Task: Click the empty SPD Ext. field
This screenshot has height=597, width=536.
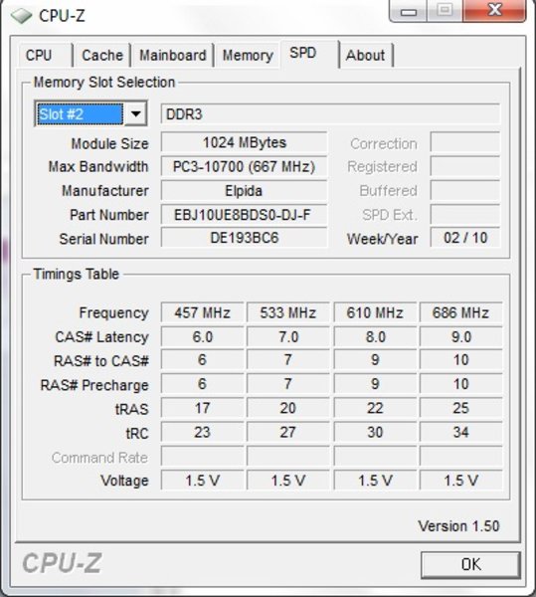Action: pyautogui.click(x=464, y=214)
